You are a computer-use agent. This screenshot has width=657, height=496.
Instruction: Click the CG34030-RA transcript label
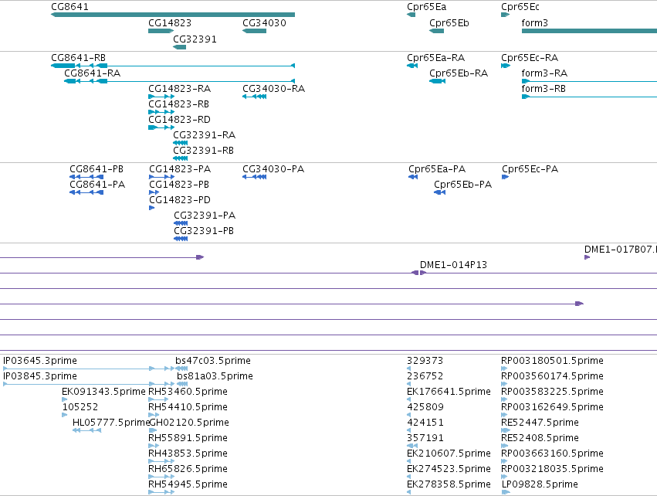click(x=273, y=89)
